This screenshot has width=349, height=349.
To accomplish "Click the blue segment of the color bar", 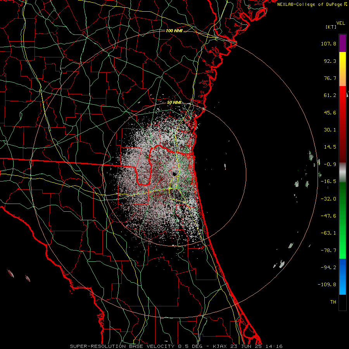I will (342, 276).
